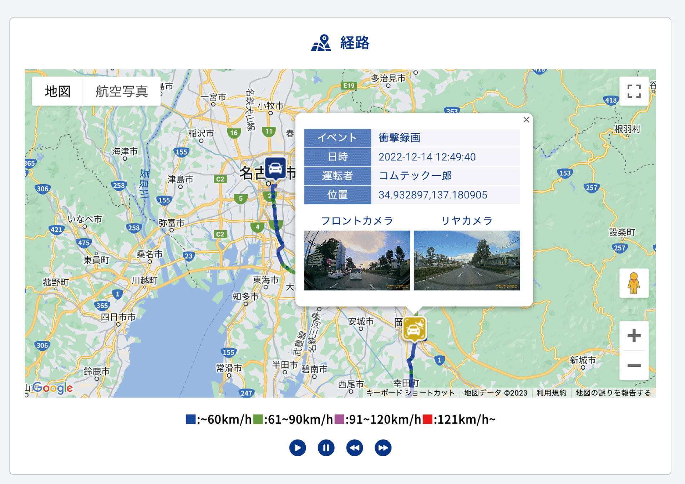Click the Google logo on map
The width and height of the screenshot is (685, 484).
pyautogui.click(x=53, y=388)
